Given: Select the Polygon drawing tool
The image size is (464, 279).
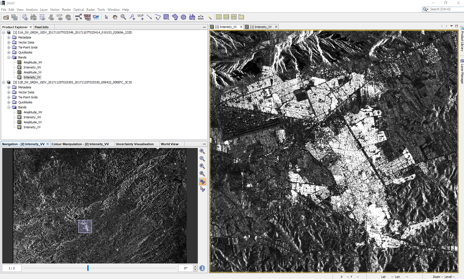Looking at the screenshot, I should coord(175,17).
